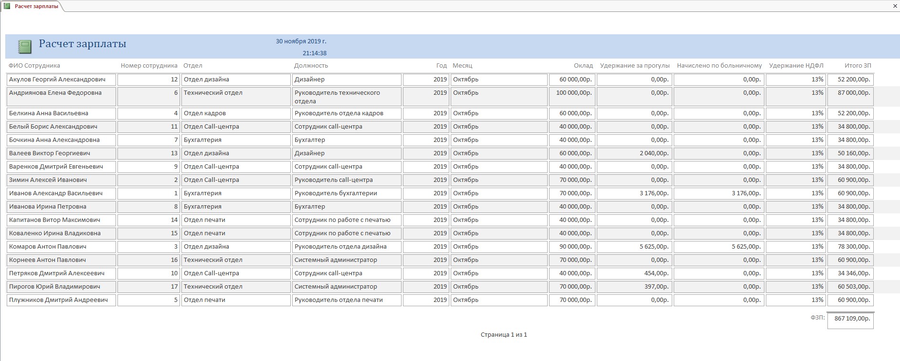Screen dimensions: 900x361
Task: Click department 'Отдел кадров' cell
Action: tap(236, 113)
